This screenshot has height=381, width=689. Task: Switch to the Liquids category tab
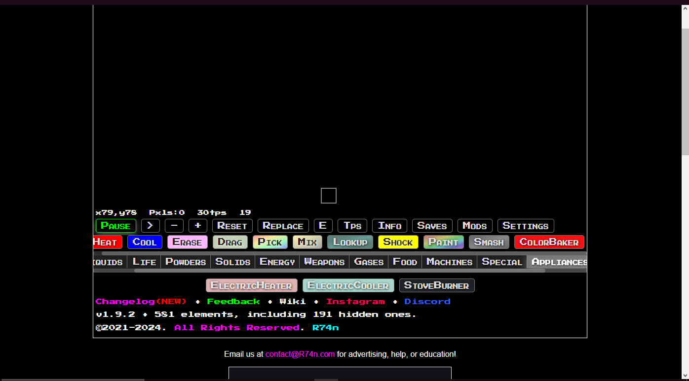110,262
